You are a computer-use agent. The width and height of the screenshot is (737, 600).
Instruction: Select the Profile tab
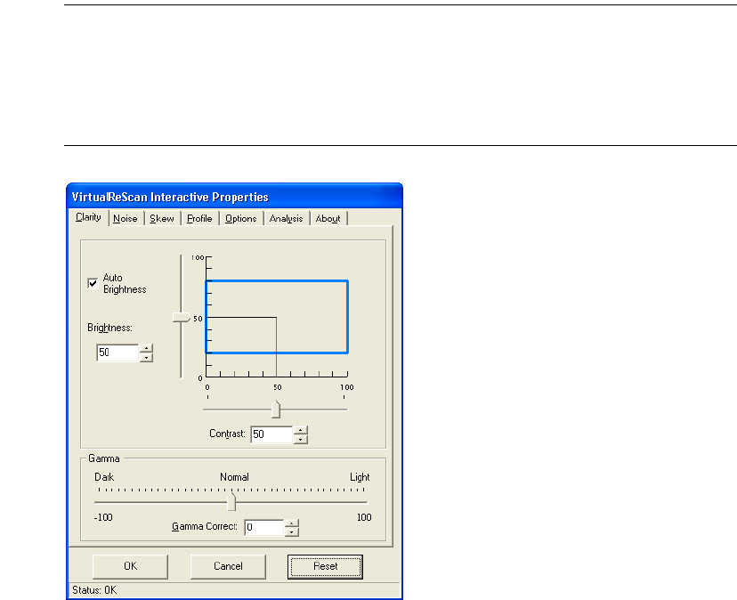[199, 219]
